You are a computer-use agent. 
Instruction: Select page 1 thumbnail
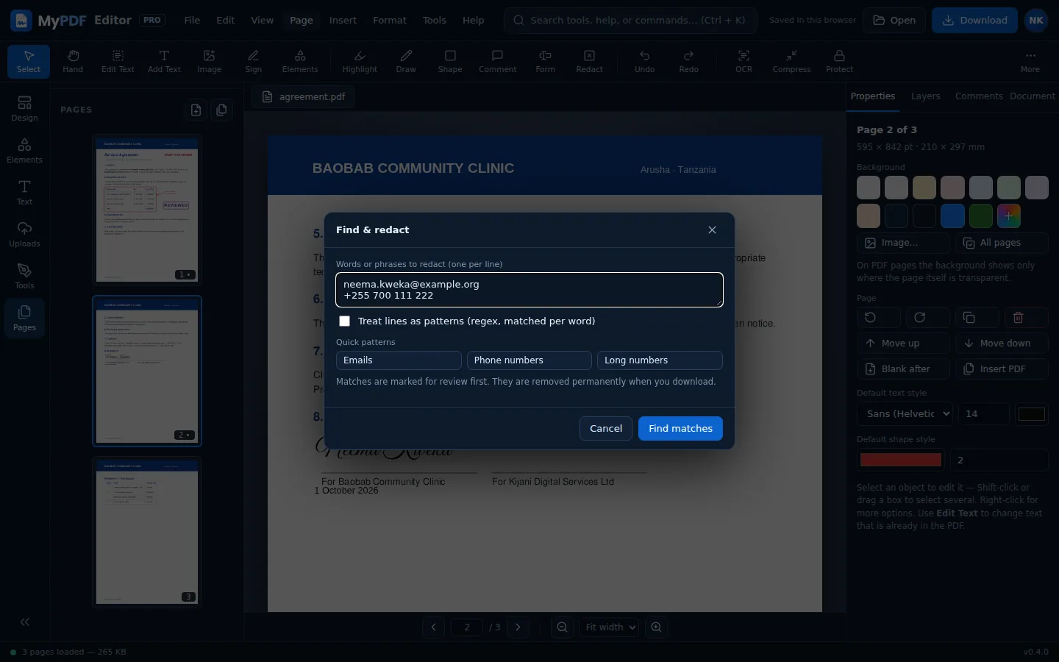point(147,210)
